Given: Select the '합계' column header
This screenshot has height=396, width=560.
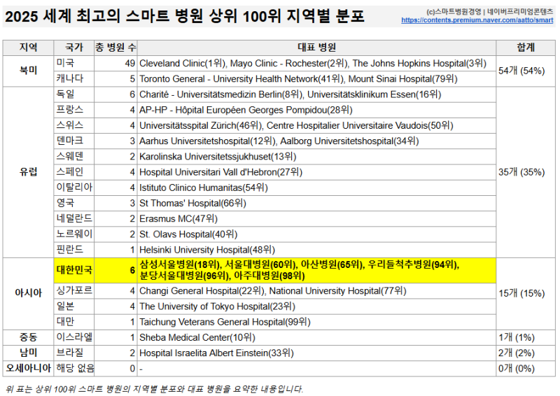Looking at the screenshot, I should pos(526,48).
